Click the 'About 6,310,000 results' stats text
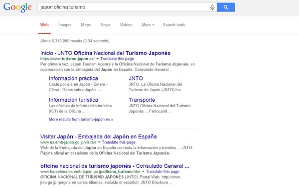This screenshot has width=299, height=188. click(x=75, y=41)
